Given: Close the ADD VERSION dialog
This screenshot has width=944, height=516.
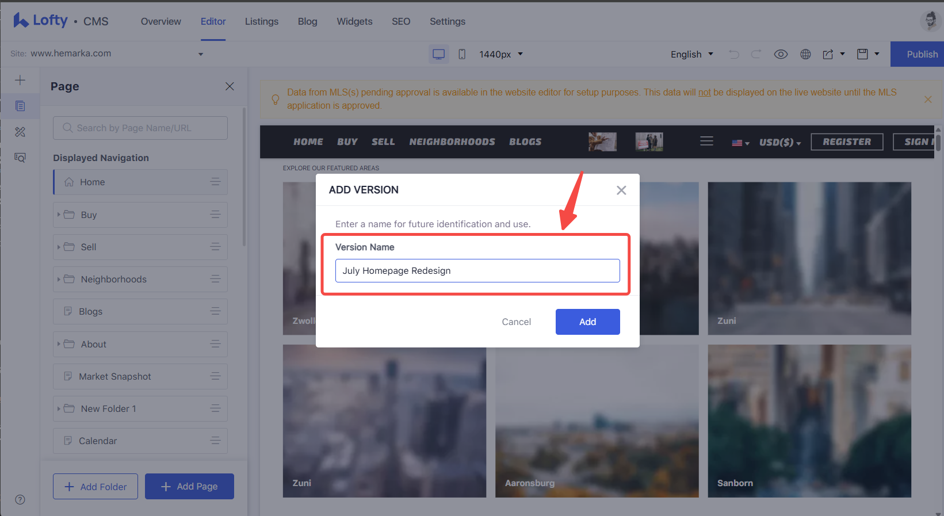Looking at the screenshot, I should coord(621,190).
